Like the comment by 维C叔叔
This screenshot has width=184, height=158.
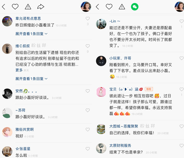point(88,46)
